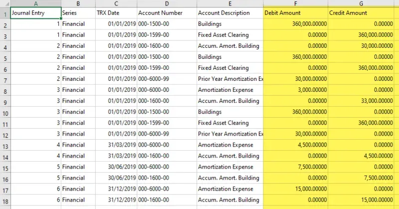Select column D header
The image size is (399, 209).
(x=166, y=3)
